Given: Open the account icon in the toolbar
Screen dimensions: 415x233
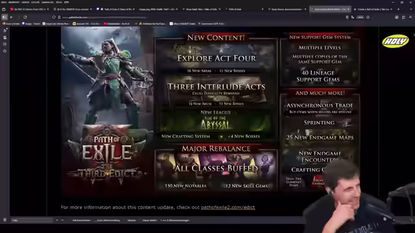Looking at the screenshot, I should tap(397, 17).
